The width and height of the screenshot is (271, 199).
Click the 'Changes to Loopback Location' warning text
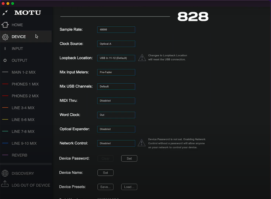(x=167, y=57)
